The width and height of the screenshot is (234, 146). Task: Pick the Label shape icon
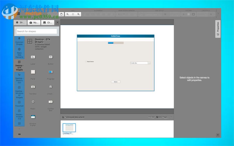pyautogui.click(x=33, y=57)
